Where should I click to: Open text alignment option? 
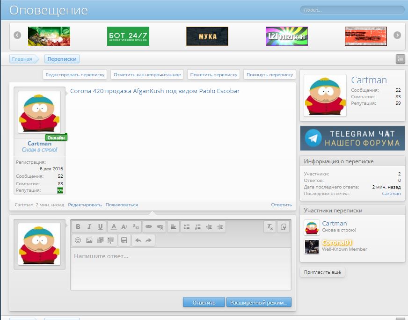click(173, 227)
